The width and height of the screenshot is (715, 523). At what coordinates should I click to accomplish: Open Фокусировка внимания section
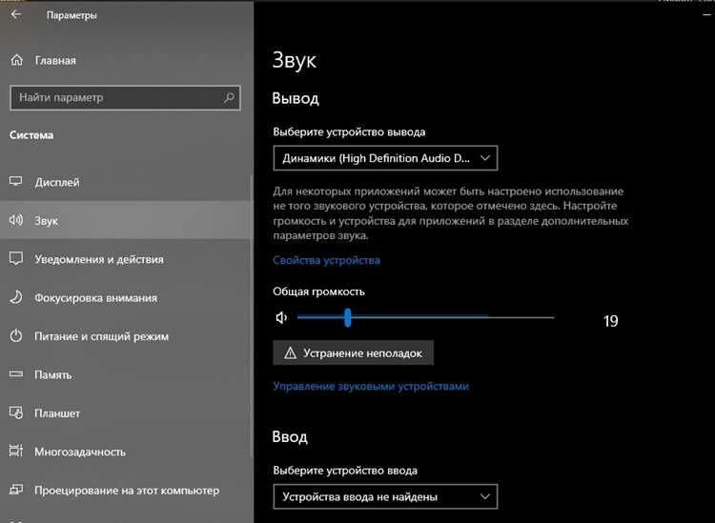126,297
